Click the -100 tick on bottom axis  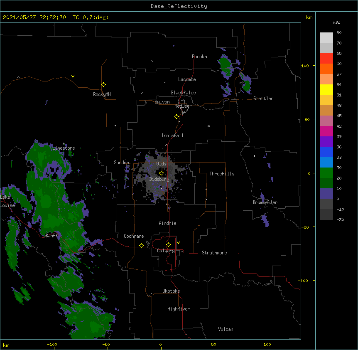(52, 344)
